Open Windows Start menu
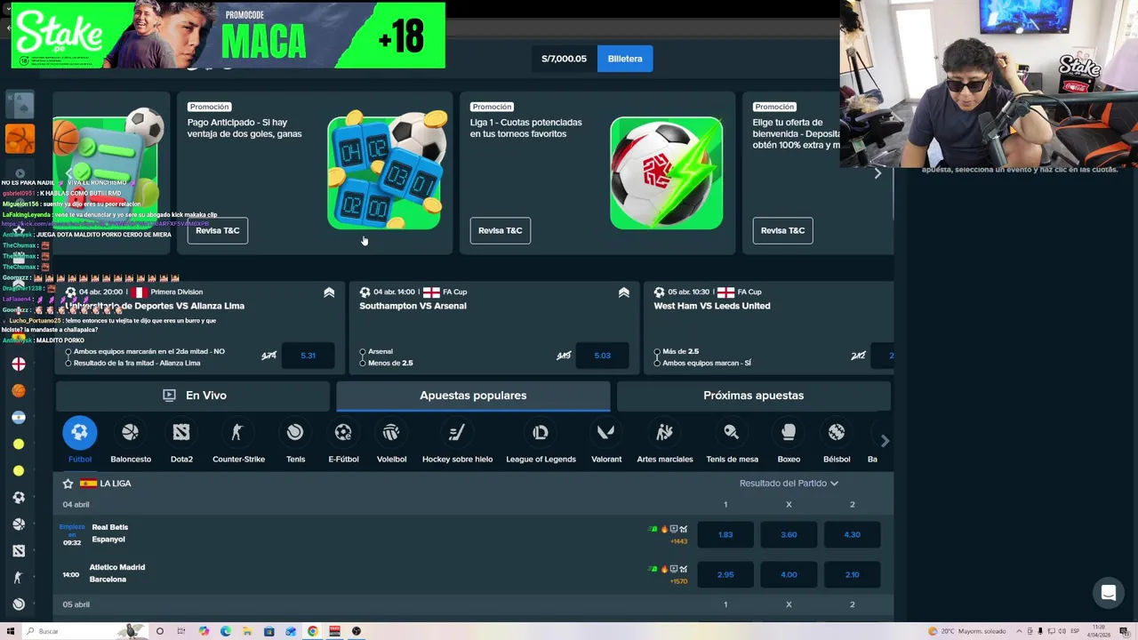The width and height of the screenshot is (1138, 640). click(11, 631)
